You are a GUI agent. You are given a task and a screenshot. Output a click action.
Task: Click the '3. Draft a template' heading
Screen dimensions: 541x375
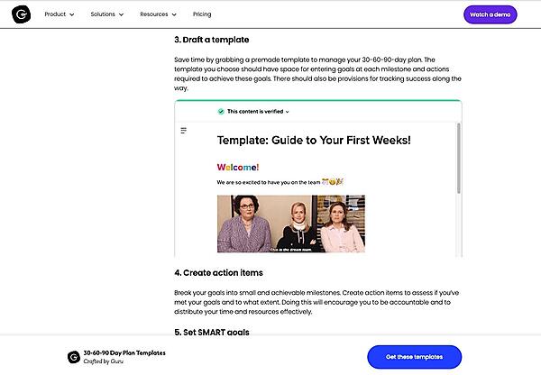click(x=212, y=40)
